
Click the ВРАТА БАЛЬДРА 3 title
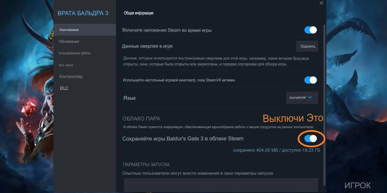click(83, 13)
